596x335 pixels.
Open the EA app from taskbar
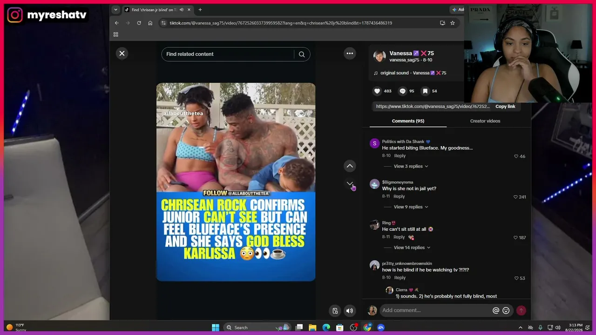(381, 328)
